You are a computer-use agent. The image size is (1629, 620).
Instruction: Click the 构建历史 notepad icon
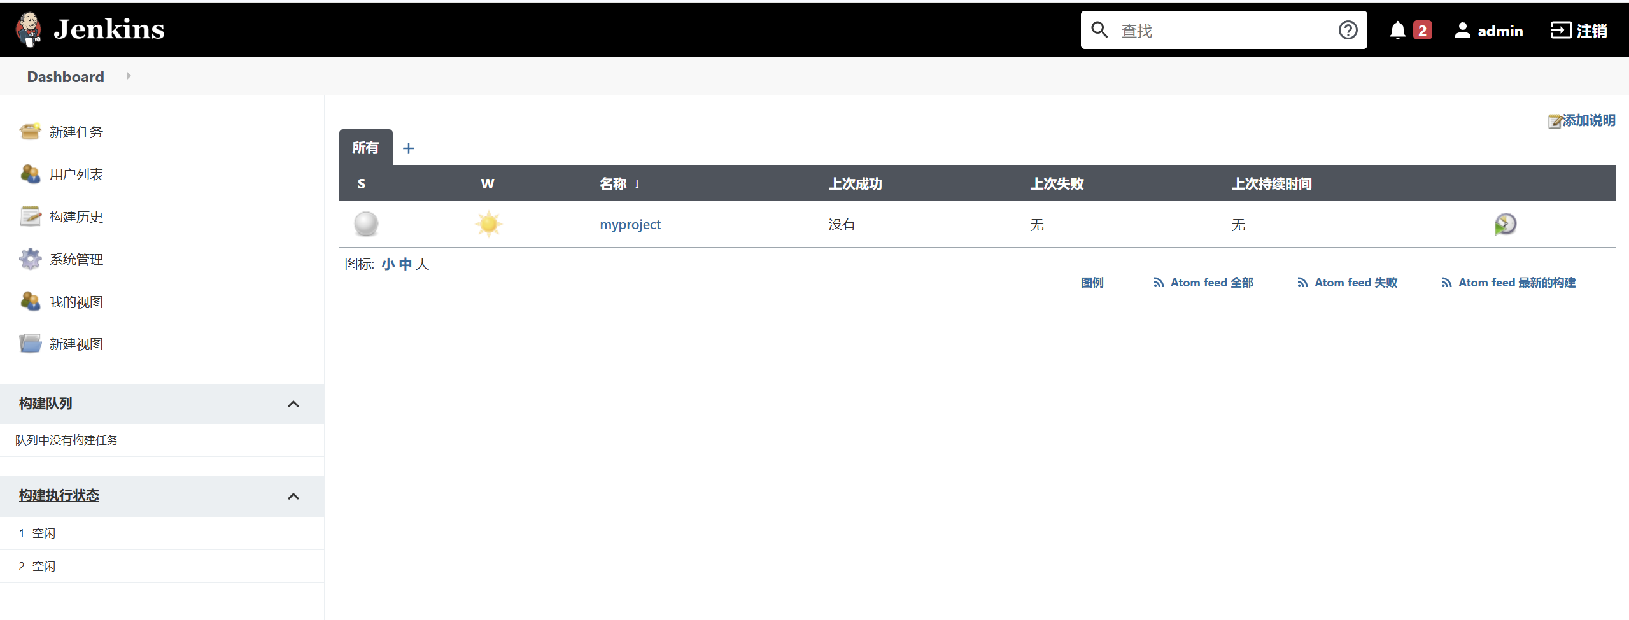[30, 216]
